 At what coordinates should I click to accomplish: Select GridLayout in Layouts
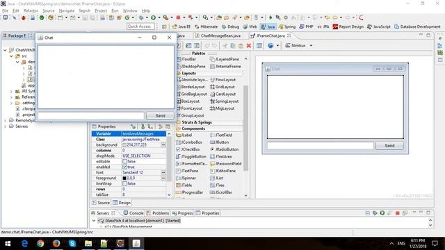tap(222, 87)
